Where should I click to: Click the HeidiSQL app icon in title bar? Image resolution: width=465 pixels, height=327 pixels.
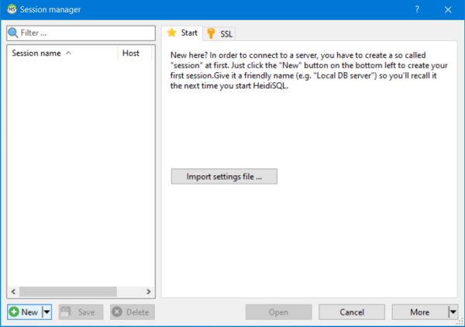pyautogui.click(x=12, y=9)
